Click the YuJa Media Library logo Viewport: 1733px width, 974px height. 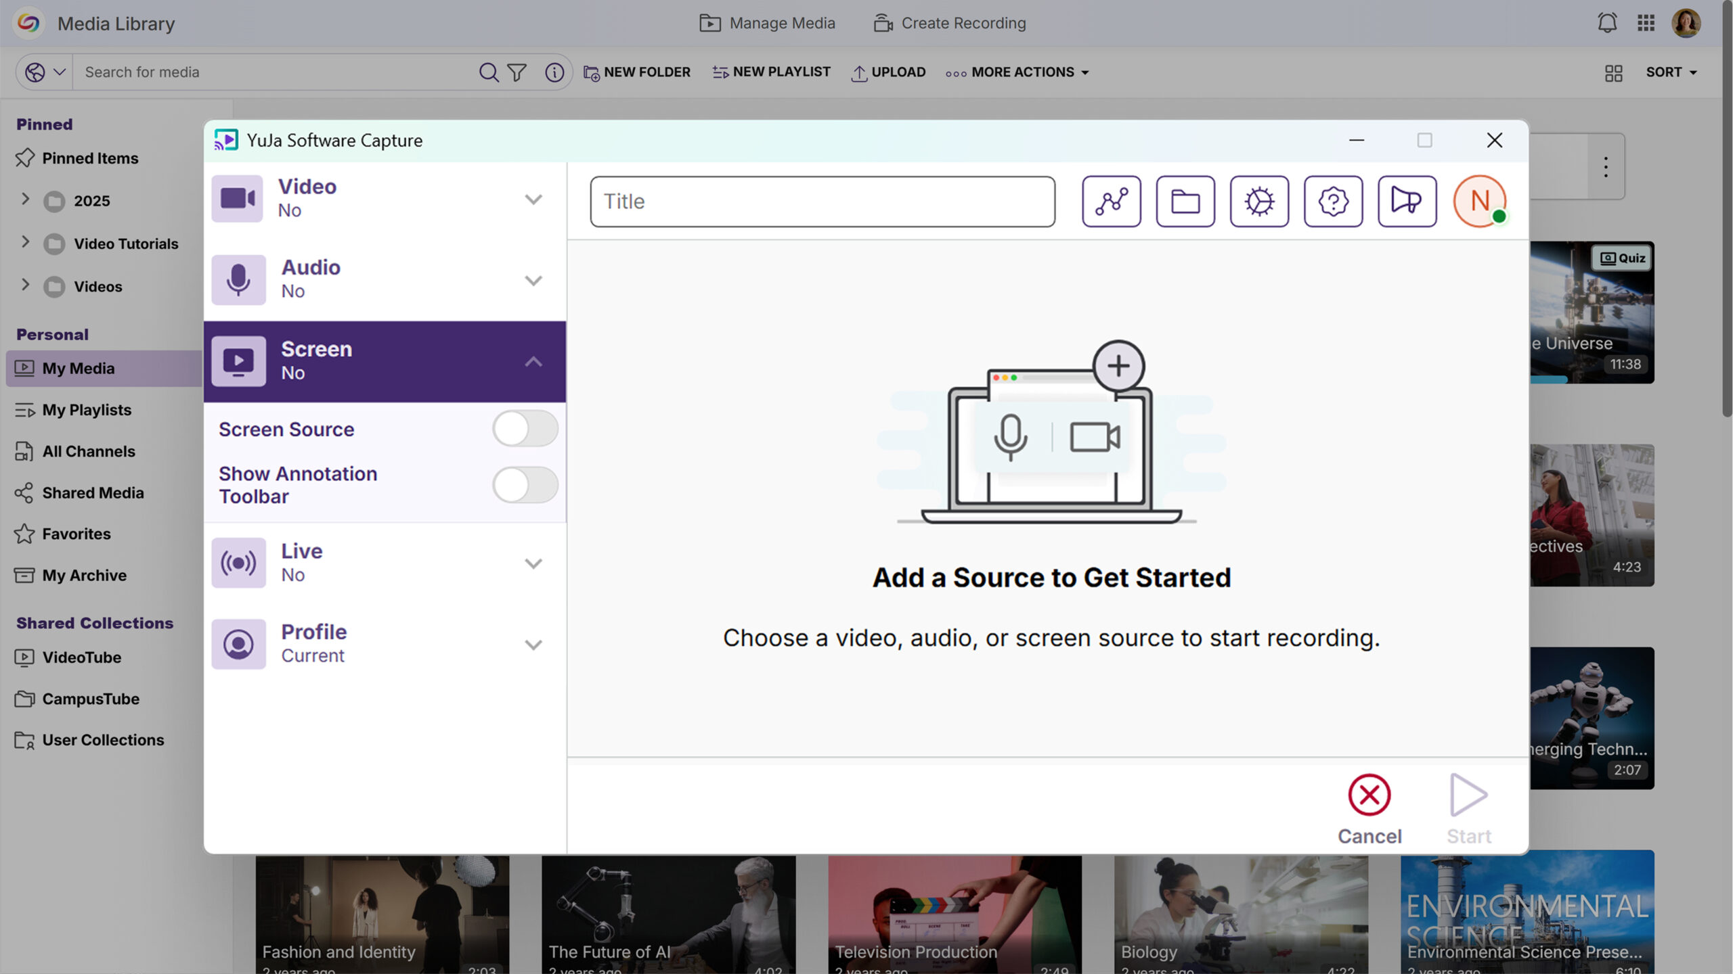point(28,23)
